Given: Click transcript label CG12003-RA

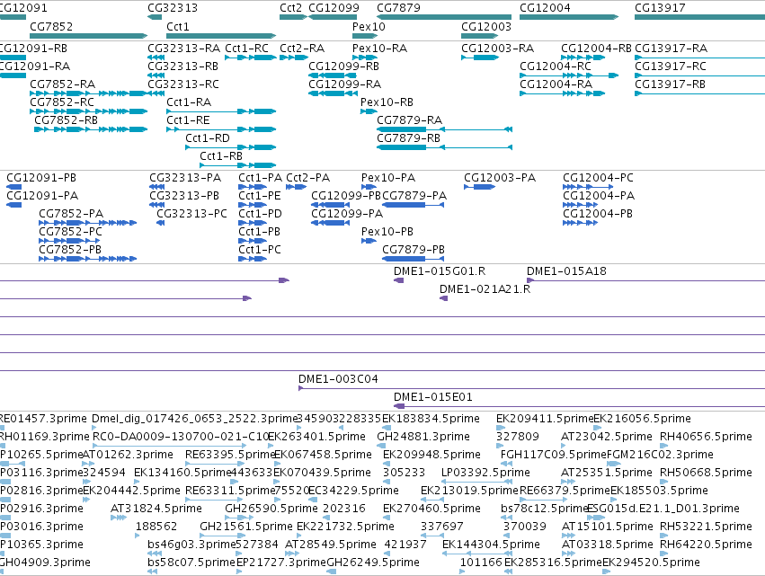Looking at the screenshot, I should click(x=498, y=49).
